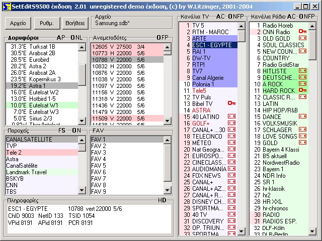Toggle the AP sort option in Δορυφόροι header
Screen dimensions: 322x241
pos(61,38)
